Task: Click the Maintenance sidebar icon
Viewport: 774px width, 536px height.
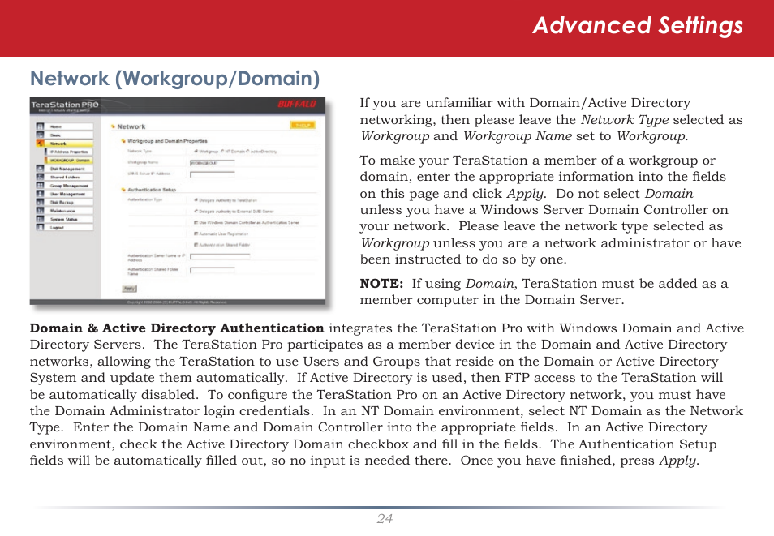Action: [40, 210]
